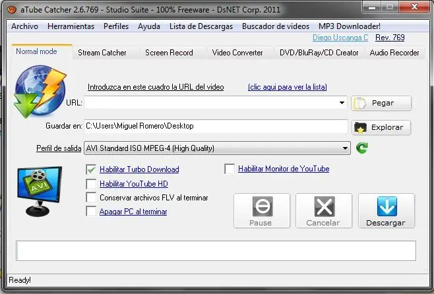This screenshot has width=434, height=294.
Task: Click the Guardar en path field
Action: point(216,126)
